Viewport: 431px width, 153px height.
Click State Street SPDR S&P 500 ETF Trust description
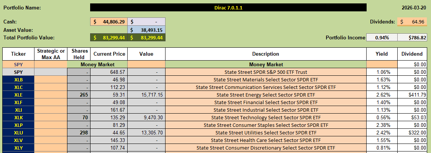266,72
